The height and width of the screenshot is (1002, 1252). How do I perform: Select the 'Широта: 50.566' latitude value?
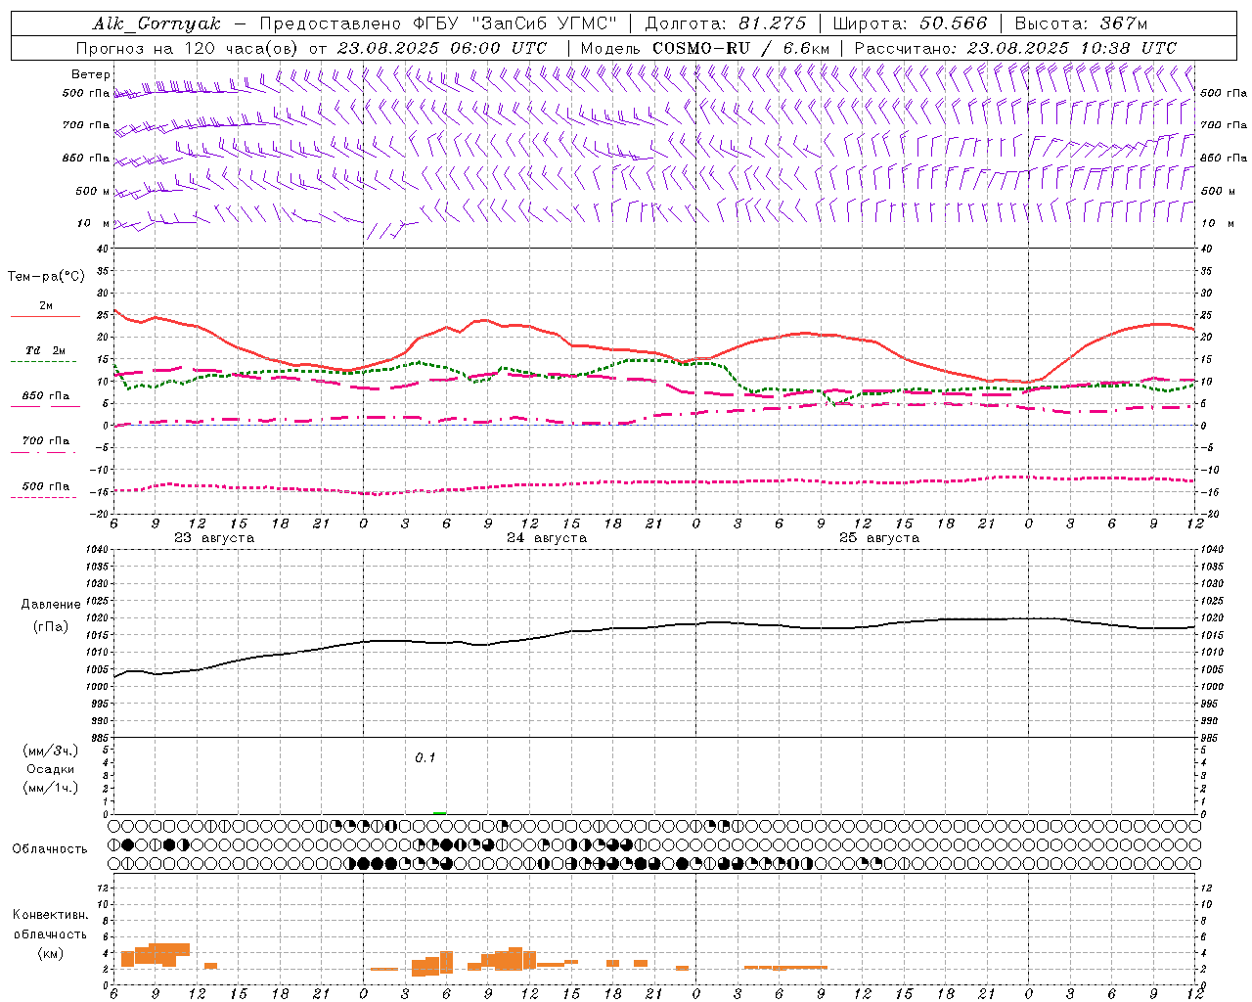click(x=910, y=23)
